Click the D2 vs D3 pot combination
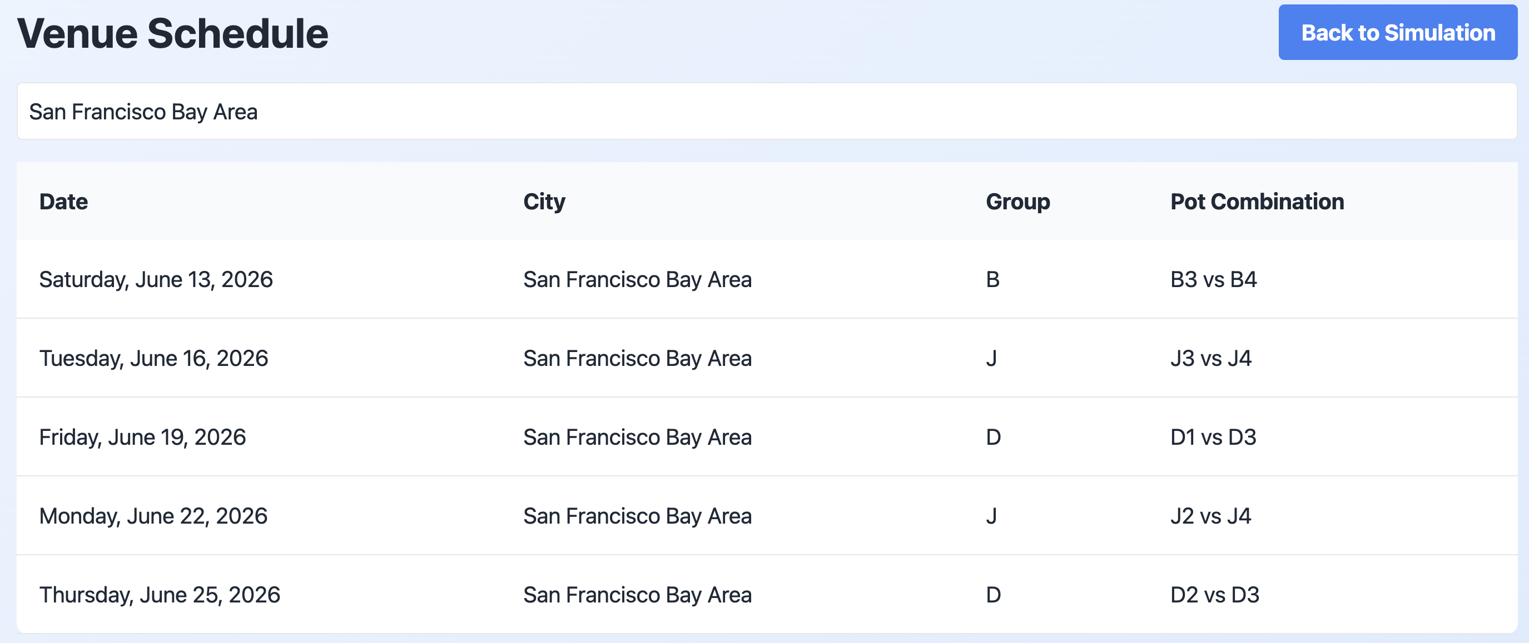 click(x=1214, y=595)
